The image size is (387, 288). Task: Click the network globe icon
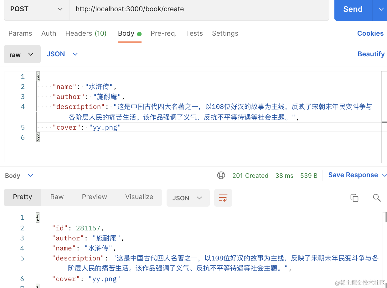[221, 176]
